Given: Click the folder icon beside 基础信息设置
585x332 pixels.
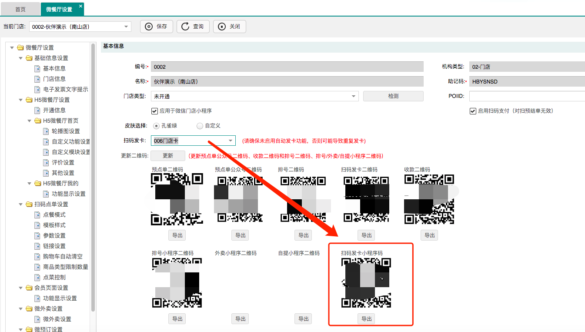Looking at the screenshot, I should click(x=29, y=58).
